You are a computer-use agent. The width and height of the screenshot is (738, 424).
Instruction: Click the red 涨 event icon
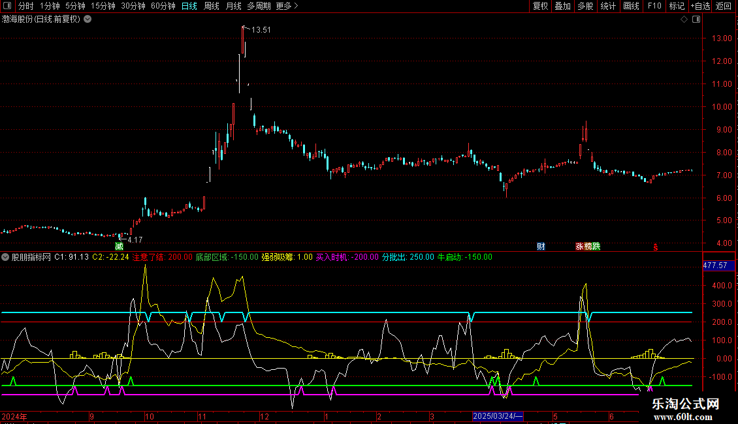click(x=579, y=246)
